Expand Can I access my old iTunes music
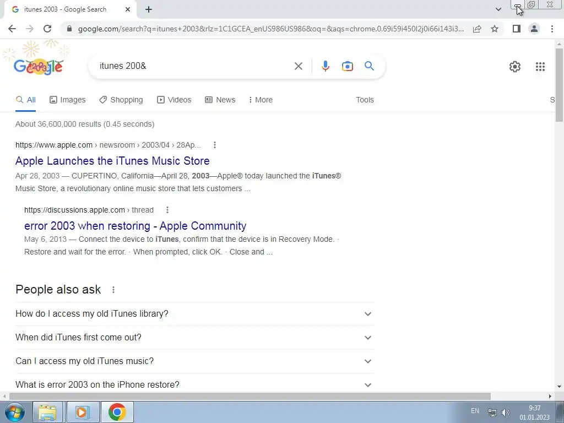The width and height of the screenshot is (564, 423). [194, 361]
